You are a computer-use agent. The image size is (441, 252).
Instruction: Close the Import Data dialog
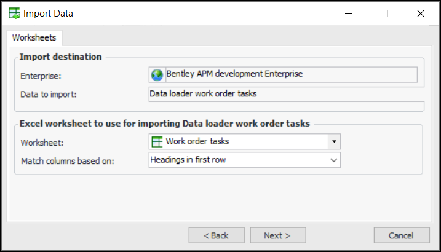point(421,14)
